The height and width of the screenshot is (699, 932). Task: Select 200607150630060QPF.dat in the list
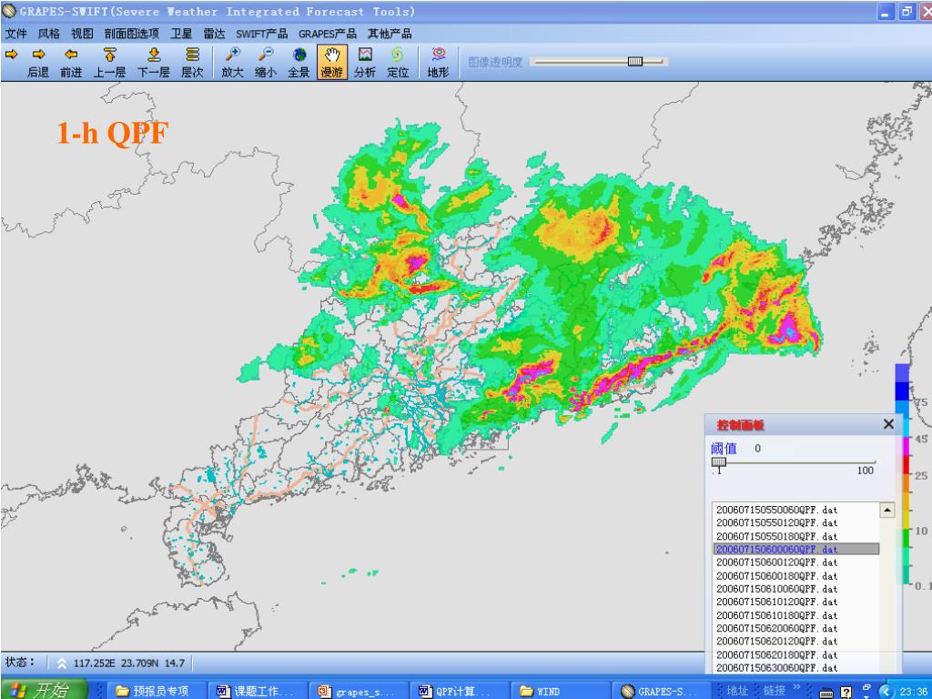coord(776,667)
